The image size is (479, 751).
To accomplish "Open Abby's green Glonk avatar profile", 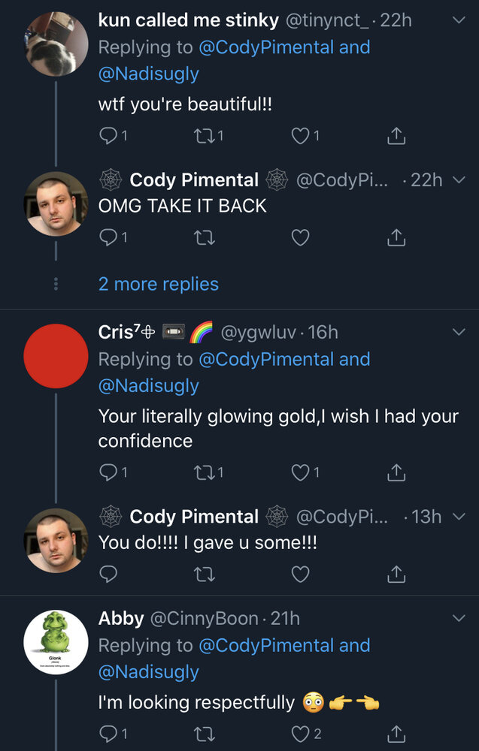I will pyautogui.click(x=56, y=642).
